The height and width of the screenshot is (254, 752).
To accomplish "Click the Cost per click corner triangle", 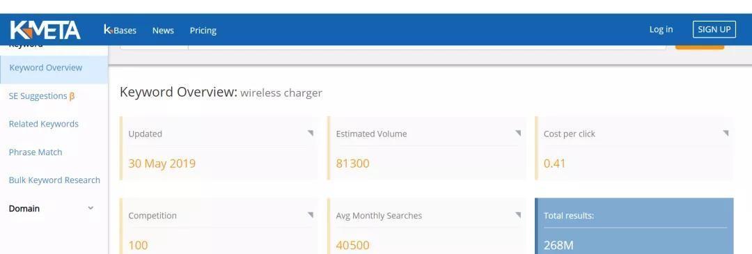I will click(x=726, y=133).
